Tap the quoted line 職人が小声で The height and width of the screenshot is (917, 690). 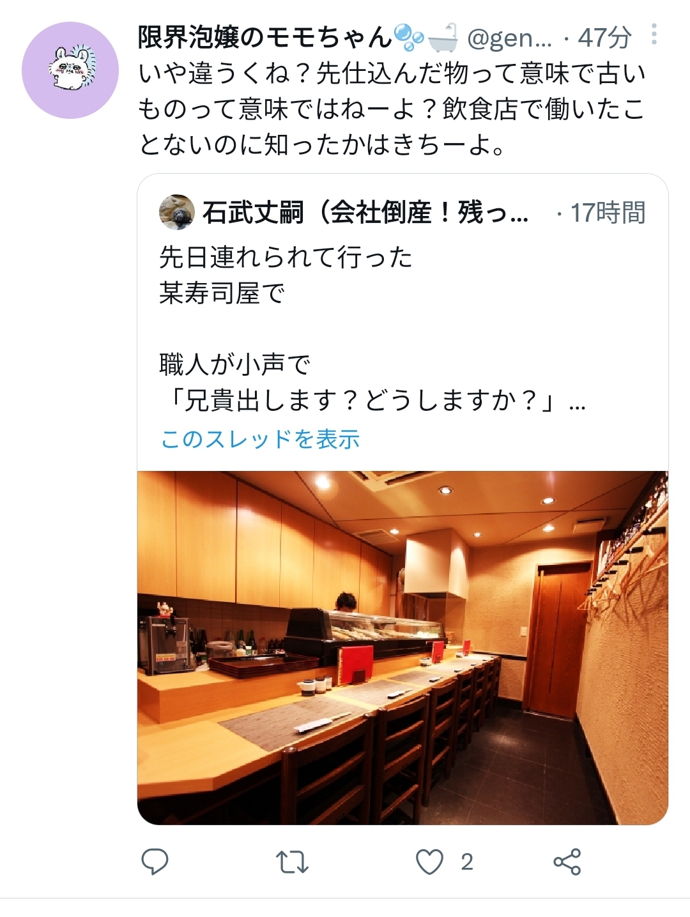point(234,364)
